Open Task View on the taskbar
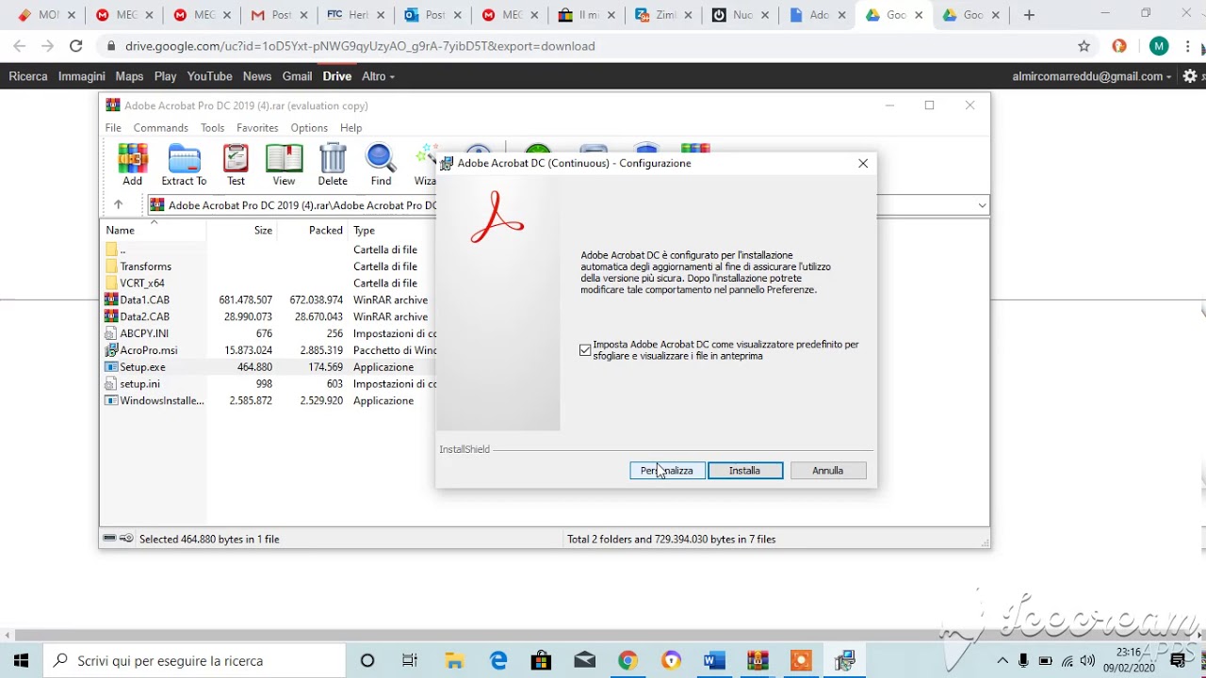This screenshot has width=1206, height=678. coord(410,660)
